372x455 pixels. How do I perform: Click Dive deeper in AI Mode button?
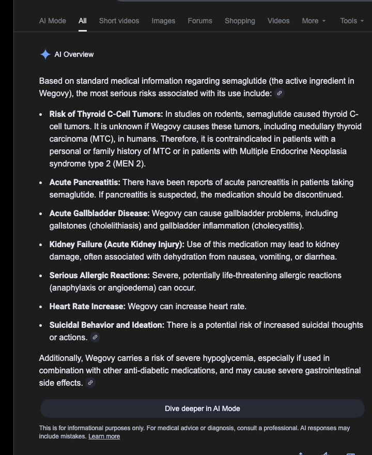[203, 408]
